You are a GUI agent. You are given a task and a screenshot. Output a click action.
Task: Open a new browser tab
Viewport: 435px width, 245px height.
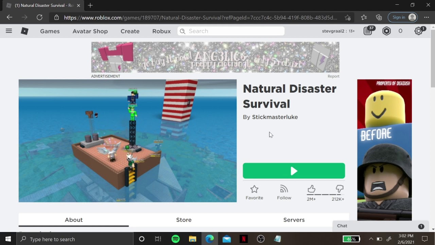[x=90, y=5]
